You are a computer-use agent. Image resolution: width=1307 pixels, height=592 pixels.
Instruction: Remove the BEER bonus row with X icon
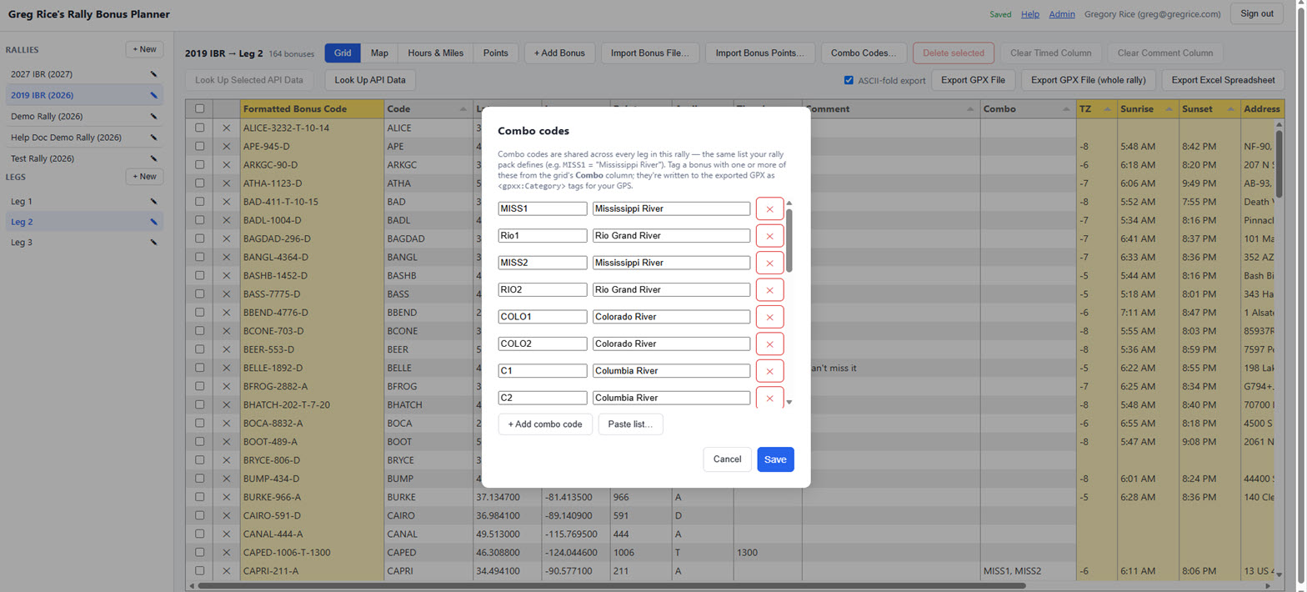[x=226, y=349]
